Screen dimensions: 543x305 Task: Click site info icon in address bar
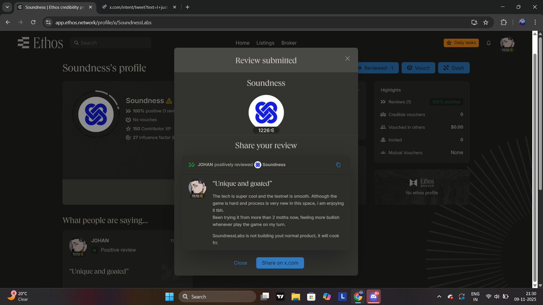(48, 22)
